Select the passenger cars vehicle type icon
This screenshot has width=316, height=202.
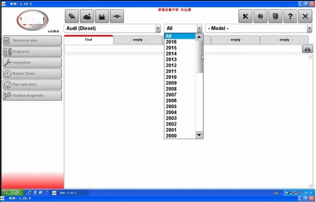(x=72, y=16)
